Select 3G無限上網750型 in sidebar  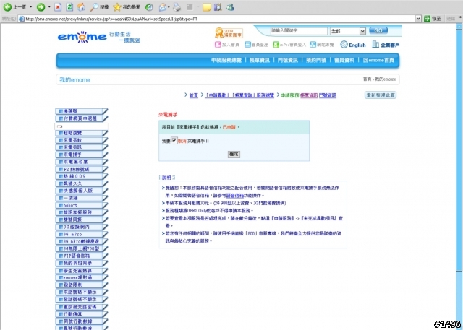coord(82,248)
